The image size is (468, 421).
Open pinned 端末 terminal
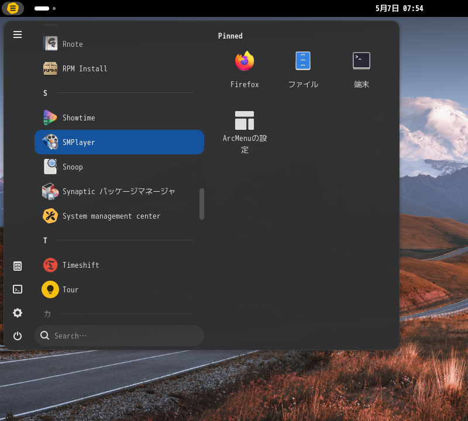coord(362,70)
